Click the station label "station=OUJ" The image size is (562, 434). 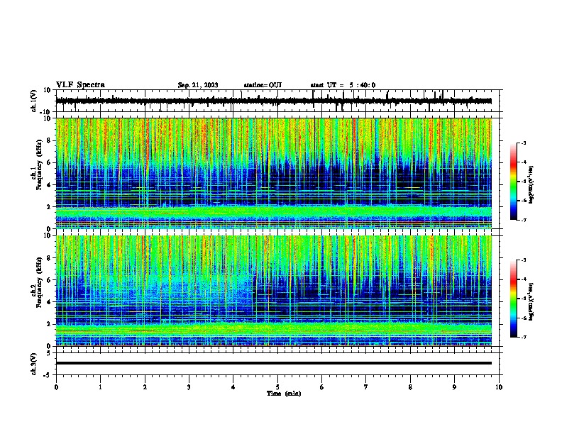(263, 85)
